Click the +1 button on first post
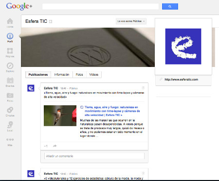The image size is (219, 181). click(46, 146)
